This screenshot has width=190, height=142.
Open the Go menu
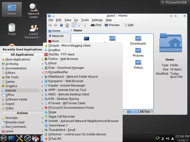76,20
